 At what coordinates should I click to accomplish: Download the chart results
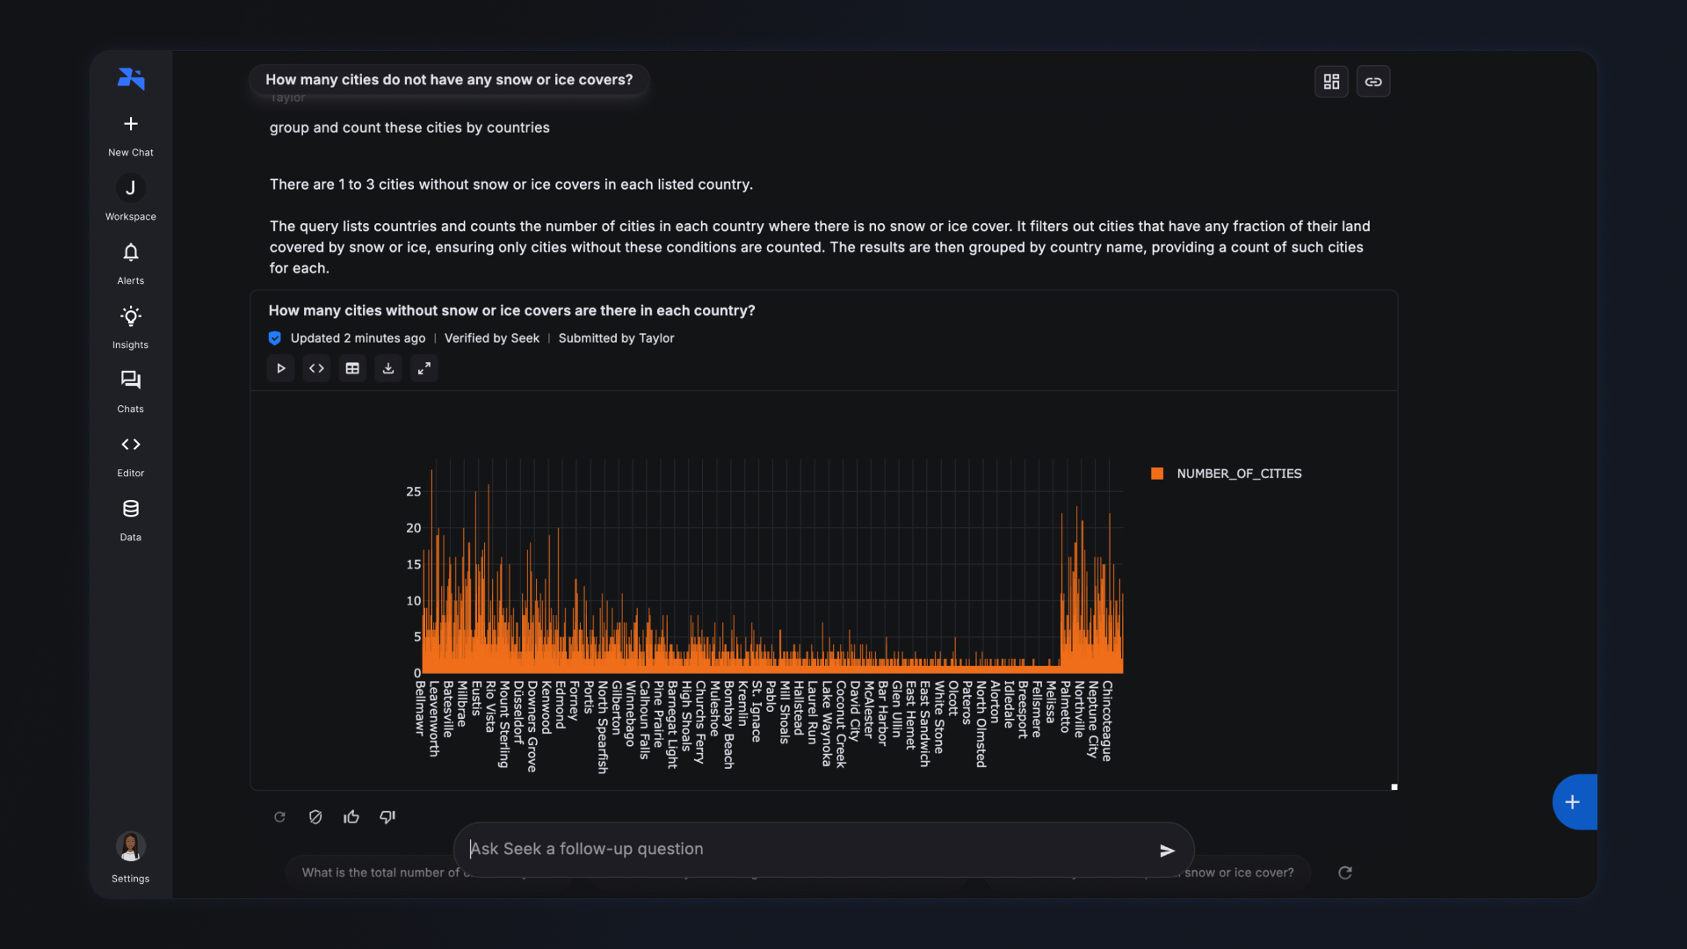(x=388, y=368)
